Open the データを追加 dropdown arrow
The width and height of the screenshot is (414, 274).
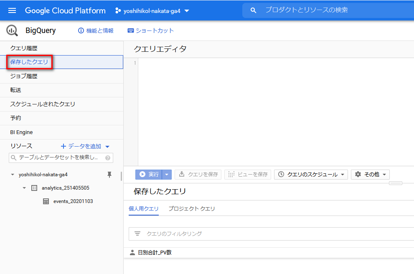click(x=107, y=147)
